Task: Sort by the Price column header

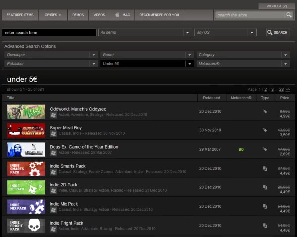Action: pyautogui.click(x=284, y=98)
